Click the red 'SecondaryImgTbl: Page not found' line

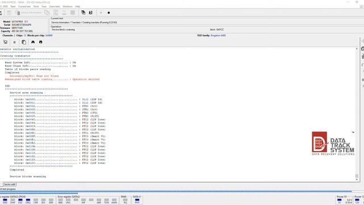34,76
